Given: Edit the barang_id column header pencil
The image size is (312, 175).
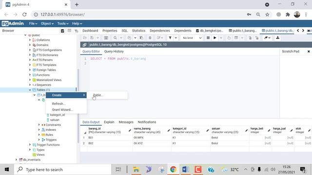Looking at the screenshot, I should coord(130,130).
